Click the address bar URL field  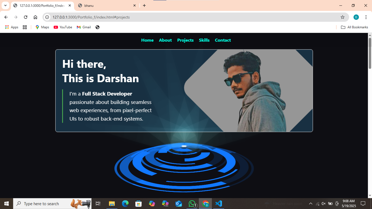pos(196,17)
